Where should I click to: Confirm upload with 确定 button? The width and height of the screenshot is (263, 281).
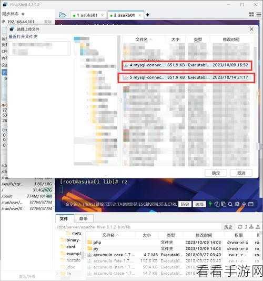coord(216,173)
